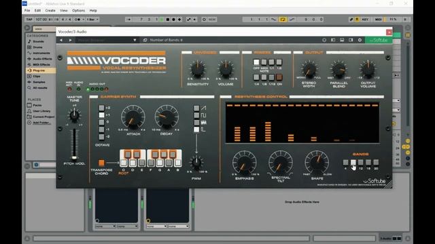Click the TAP tempo button
Image resolution: width=435 pixels, height=244 pixels.
point(29,20)
